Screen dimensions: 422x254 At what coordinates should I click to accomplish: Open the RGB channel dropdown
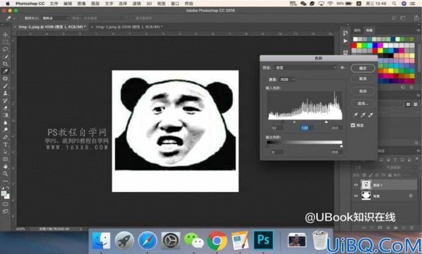287,79
